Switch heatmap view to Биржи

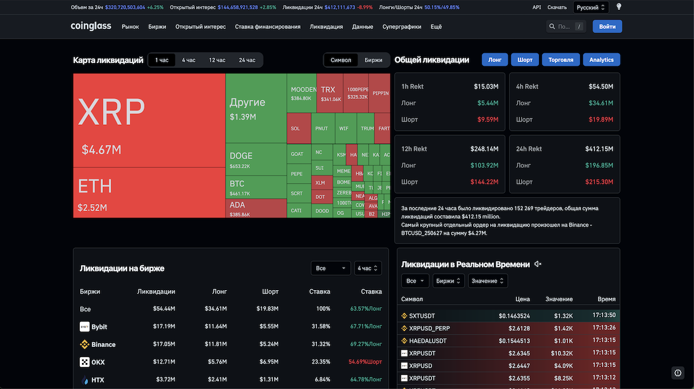pyautogui.click(x=374, y=60)
